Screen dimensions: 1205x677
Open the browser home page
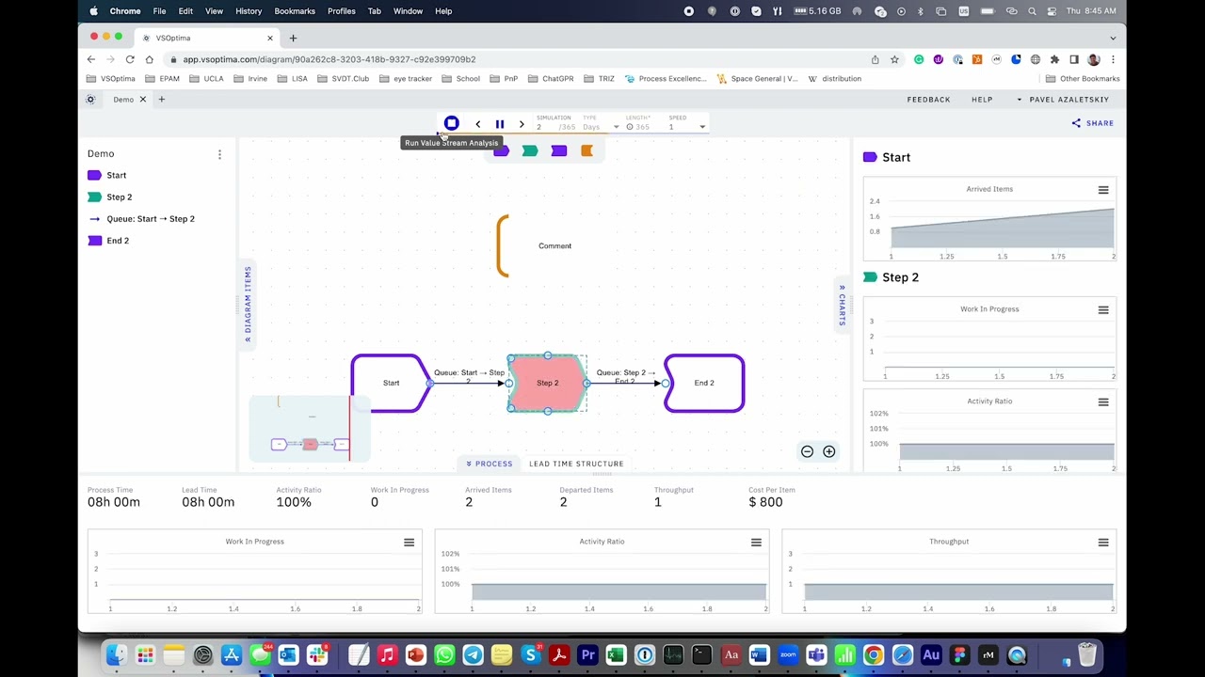click(x=149, y=59)
